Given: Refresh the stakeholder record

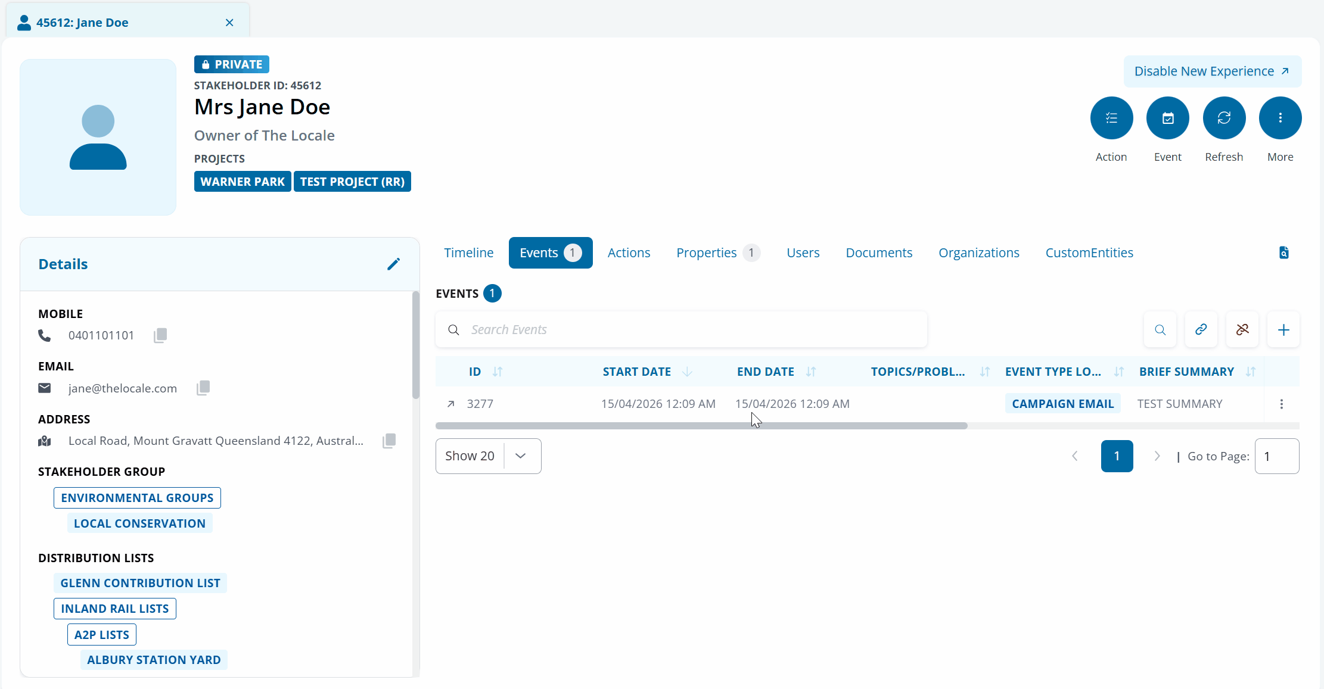Looking at the screenshot, I should click(1224, 118).
